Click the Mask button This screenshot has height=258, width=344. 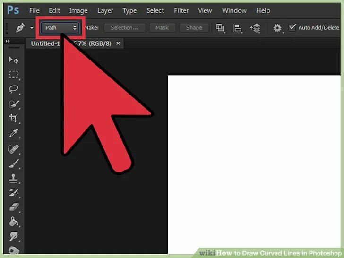[162, 27]
